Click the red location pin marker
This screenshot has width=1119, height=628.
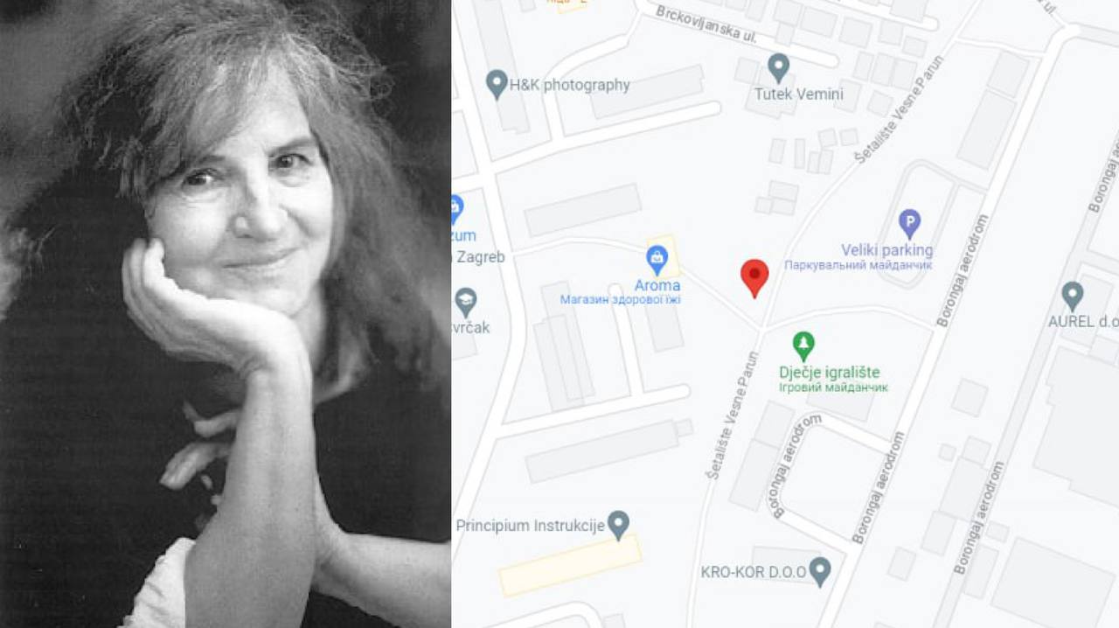pyautogui.click(x=754, y=277)
